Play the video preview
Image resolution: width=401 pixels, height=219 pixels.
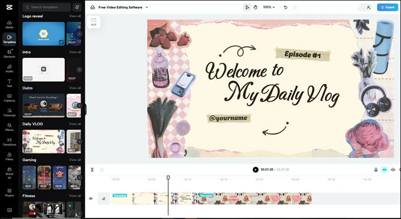255,170
